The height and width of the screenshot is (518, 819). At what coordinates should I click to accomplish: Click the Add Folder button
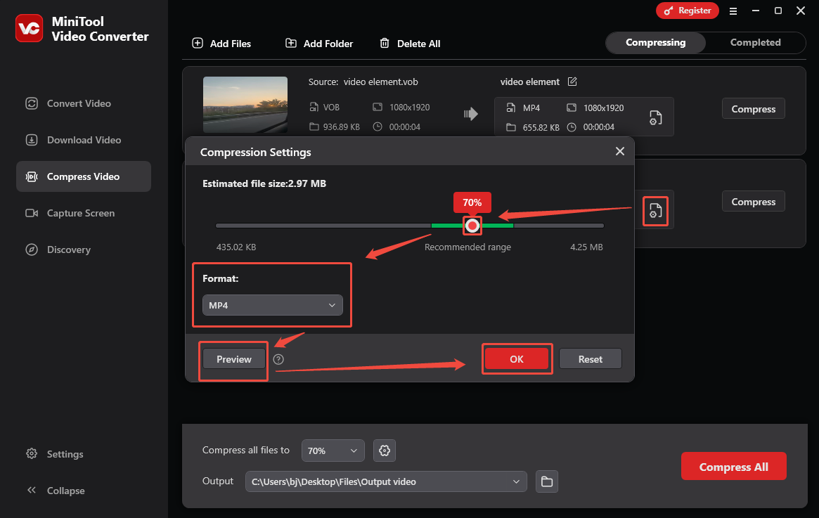(x=319, y=44)
